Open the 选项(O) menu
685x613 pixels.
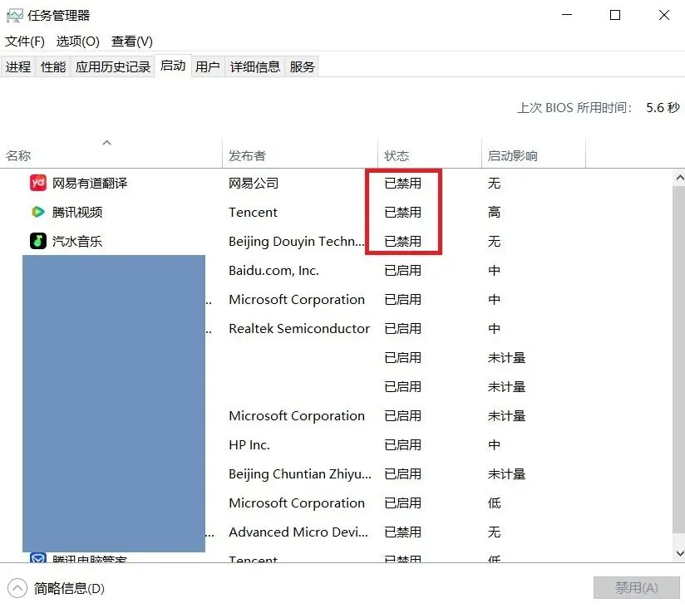click(x=78, y=42)
